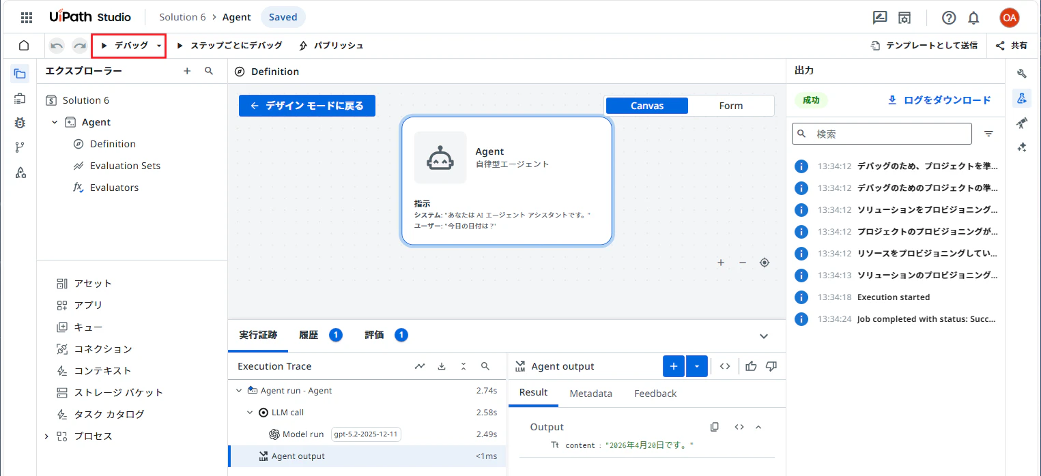Open the feedback icon in header
The width and height of the screenshot is (1041, 476).
[x=880, y=18]
